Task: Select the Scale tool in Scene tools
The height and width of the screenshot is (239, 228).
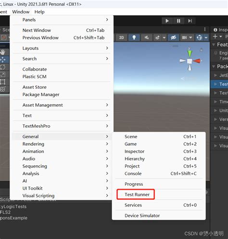Action: 2,74
